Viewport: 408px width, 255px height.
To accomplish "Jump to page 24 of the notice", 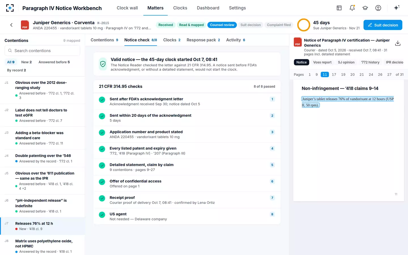I will [x=371, y=75].
